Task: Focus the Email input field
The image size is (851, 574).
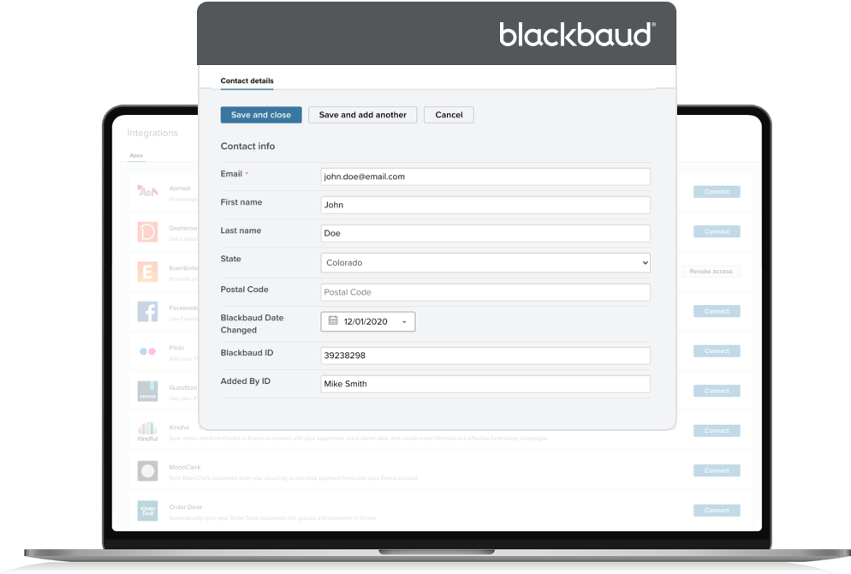Action: [x=485, y=176]
